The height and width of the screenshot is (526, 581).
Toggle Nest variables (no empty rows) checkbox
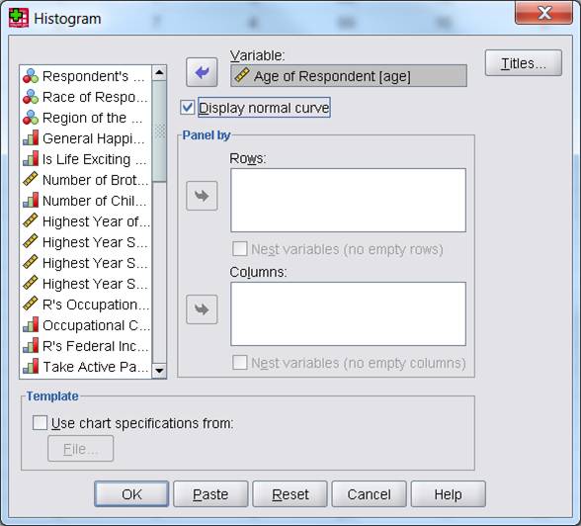click(240, 249)
